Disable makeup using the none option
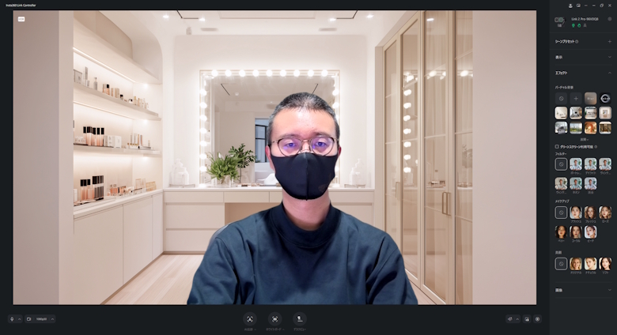 [x=561, y=213]
